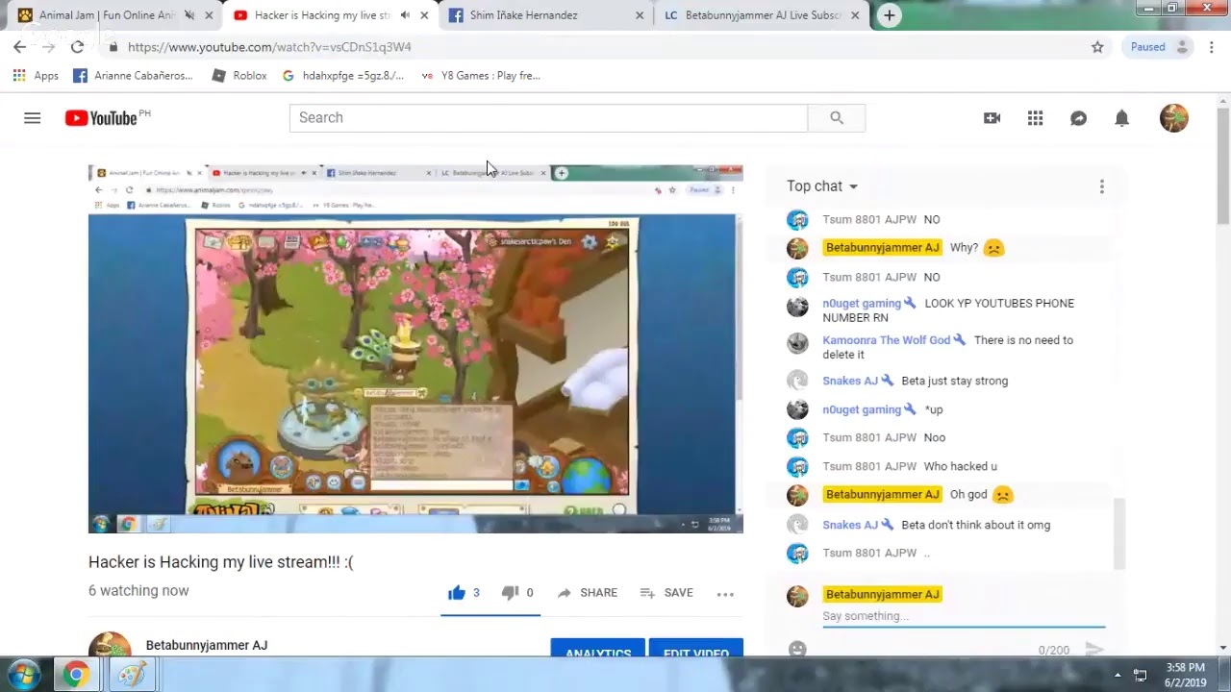Open the YouTube apps grid
The image size is (1231, 692).
click(1035, 118)
